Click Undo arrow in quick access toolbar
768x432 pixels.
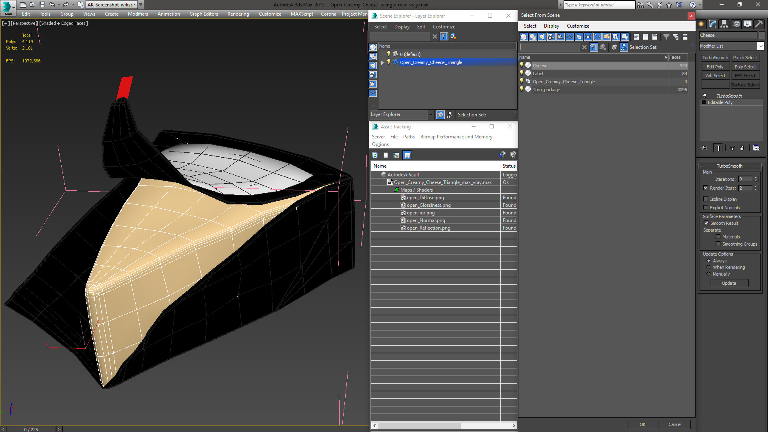pos(52,5)
